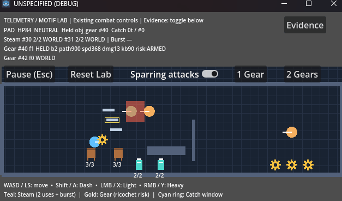The height and width of the screenshot is (201, 342).
Task: Click the horizontal gray wall block
Action: coord(166,151)
